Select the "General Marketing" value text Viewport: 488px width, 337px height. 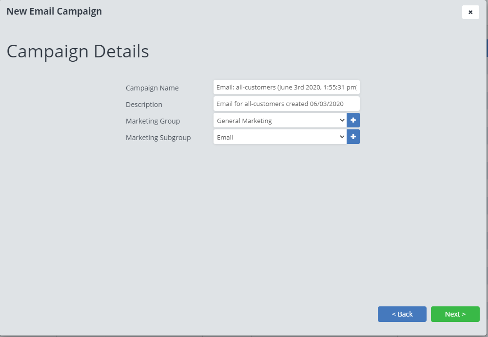pos(244,121)
